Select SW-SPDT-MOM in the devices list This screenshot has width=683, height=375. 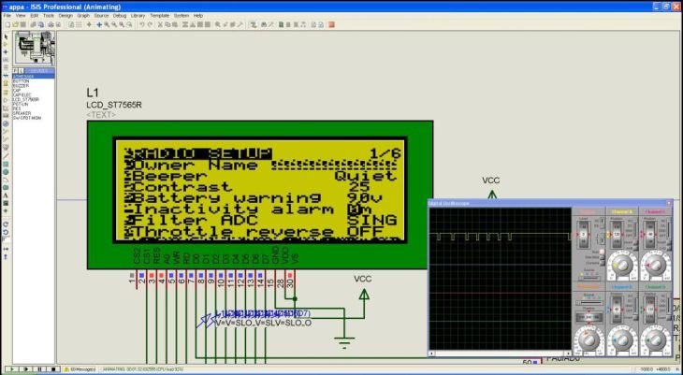click(27, 118)
